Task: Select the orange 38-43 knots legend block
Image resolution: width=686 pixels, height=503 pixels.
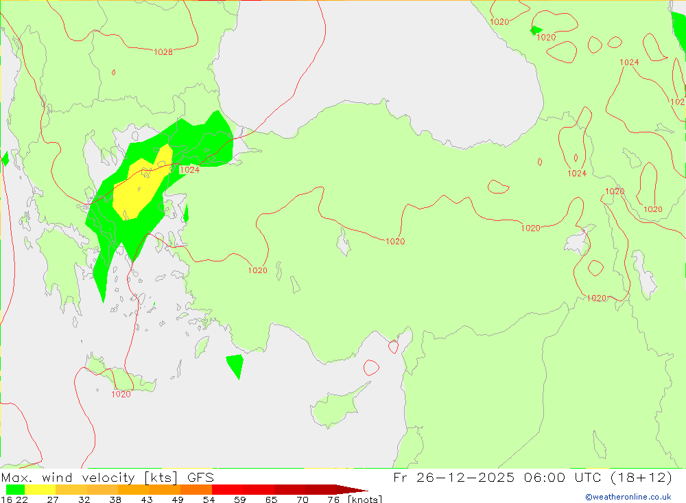Action: (134, 489)
